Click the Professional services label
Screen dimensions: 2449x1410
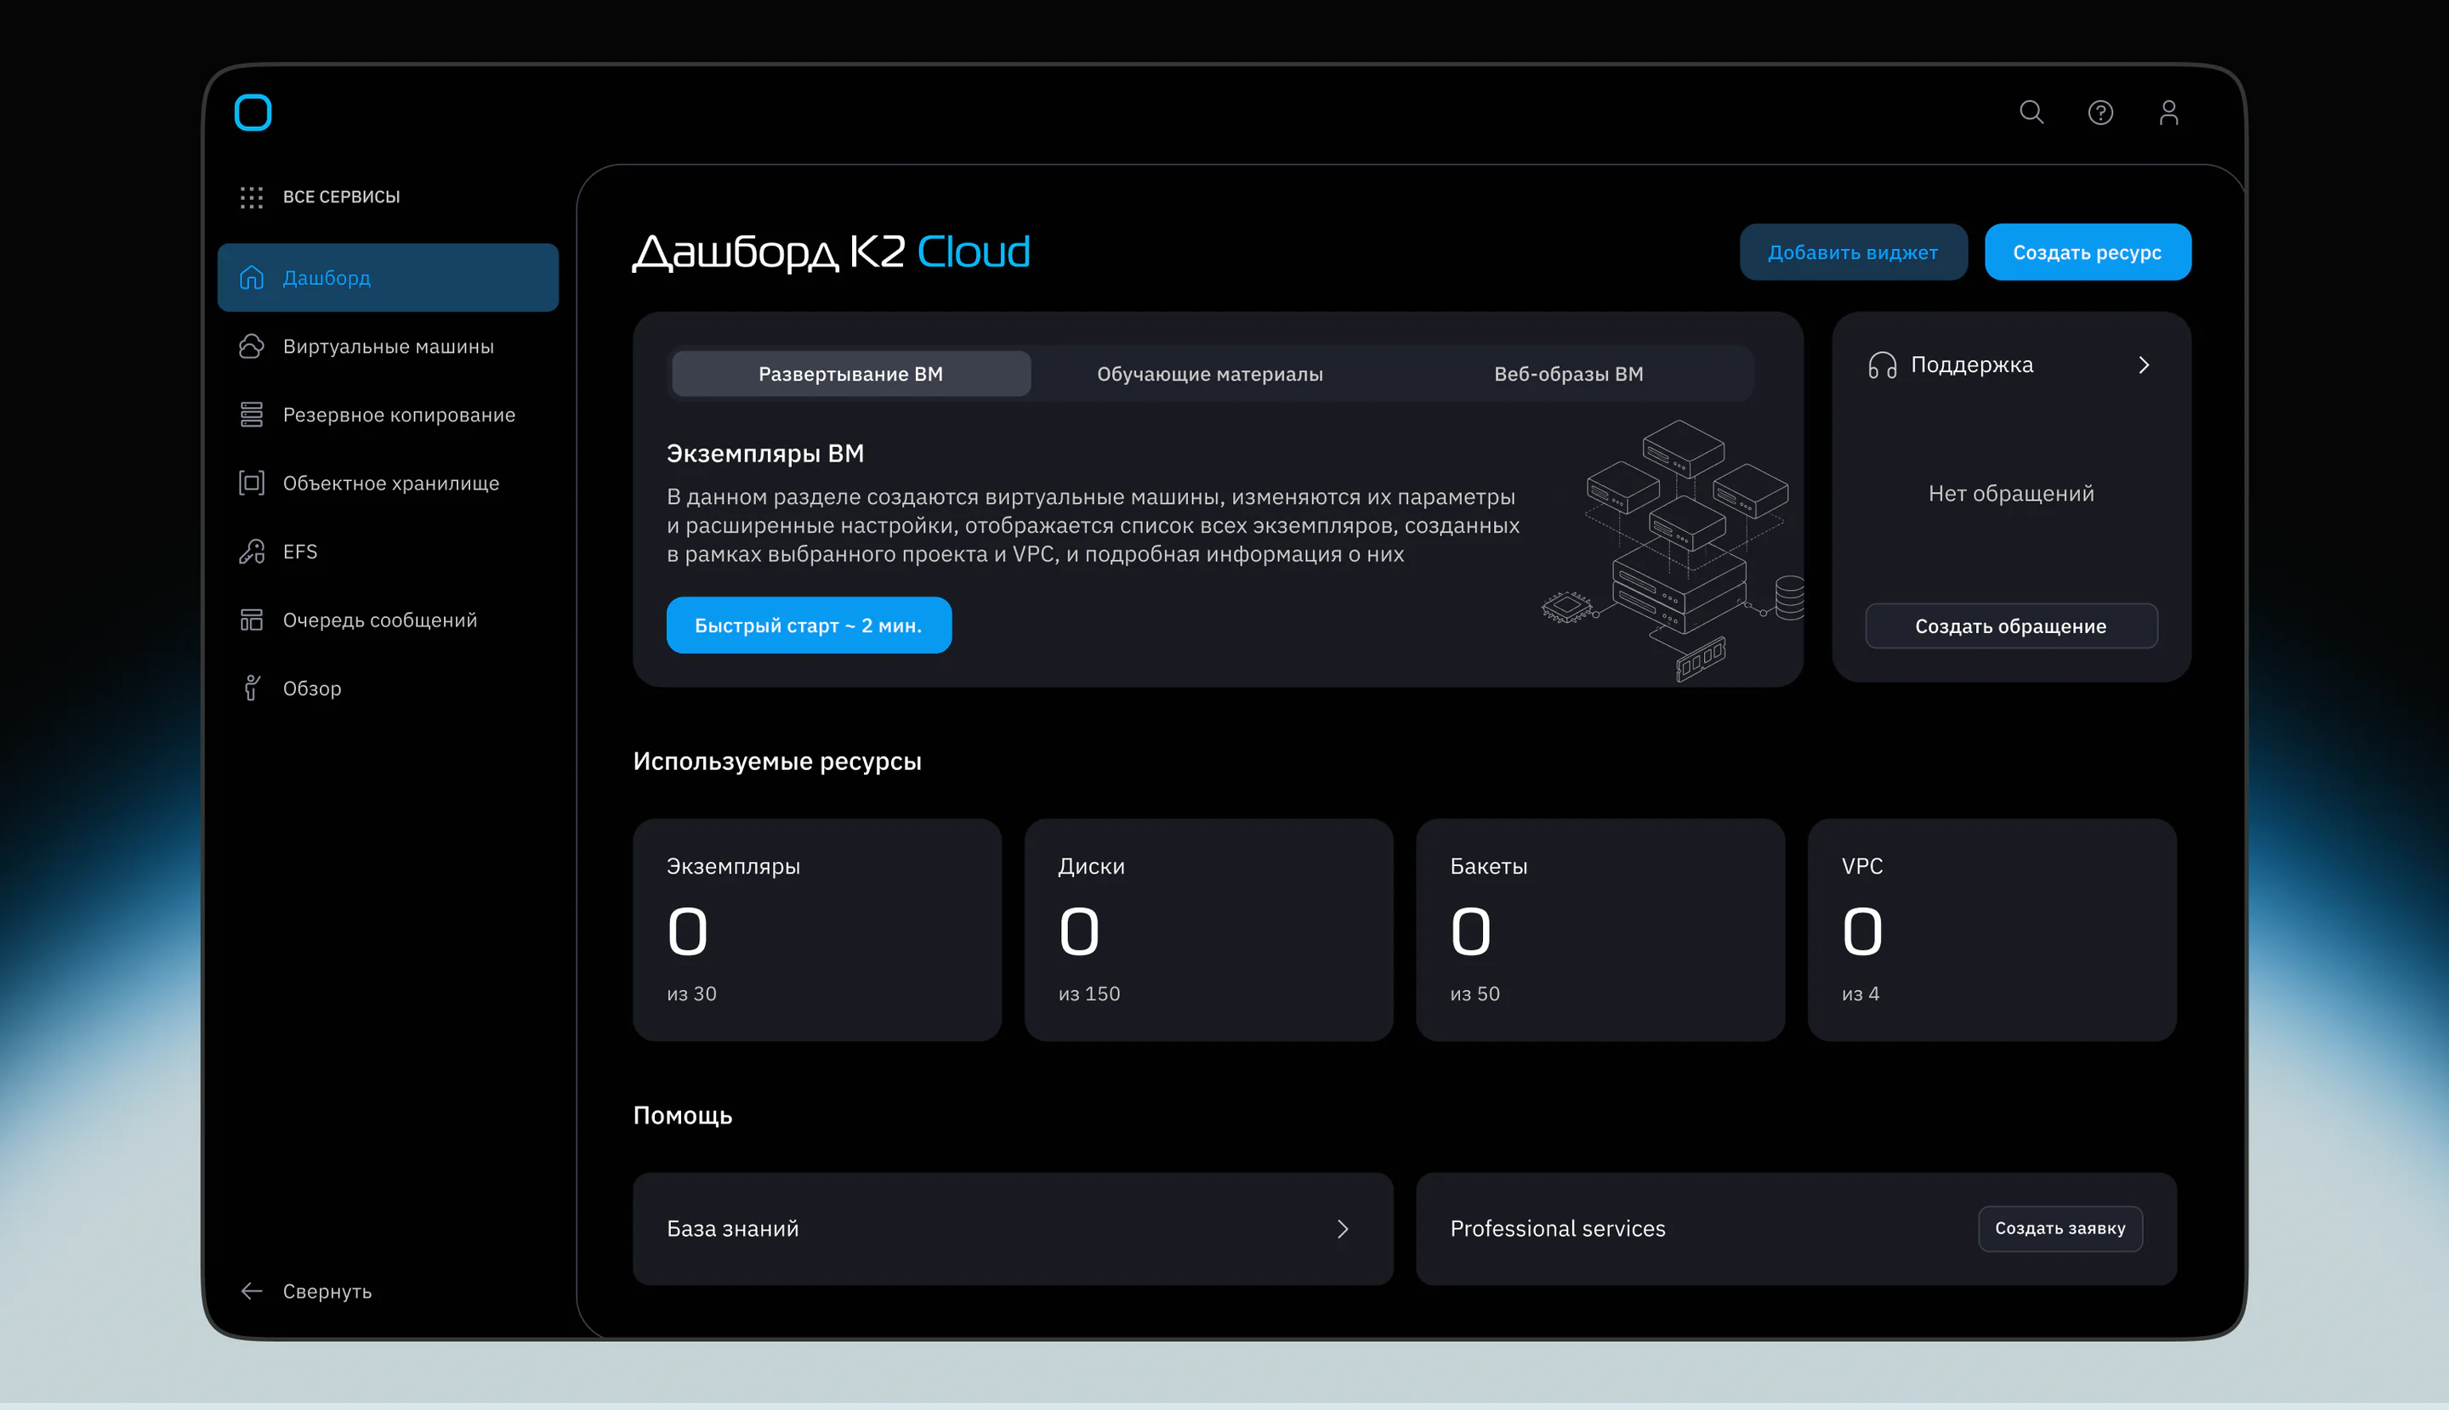1558,1229
